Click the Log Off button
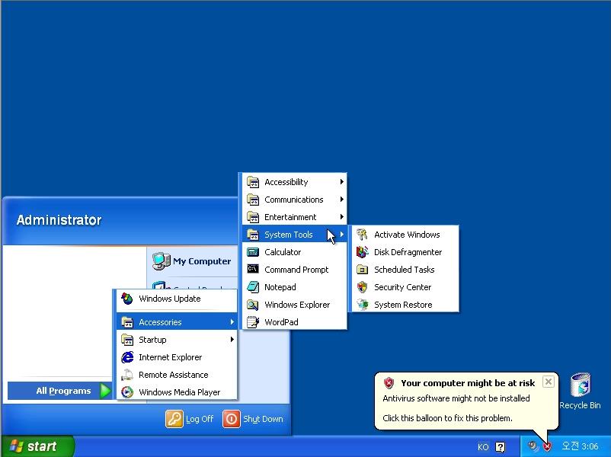 click(x=190, y=419)
